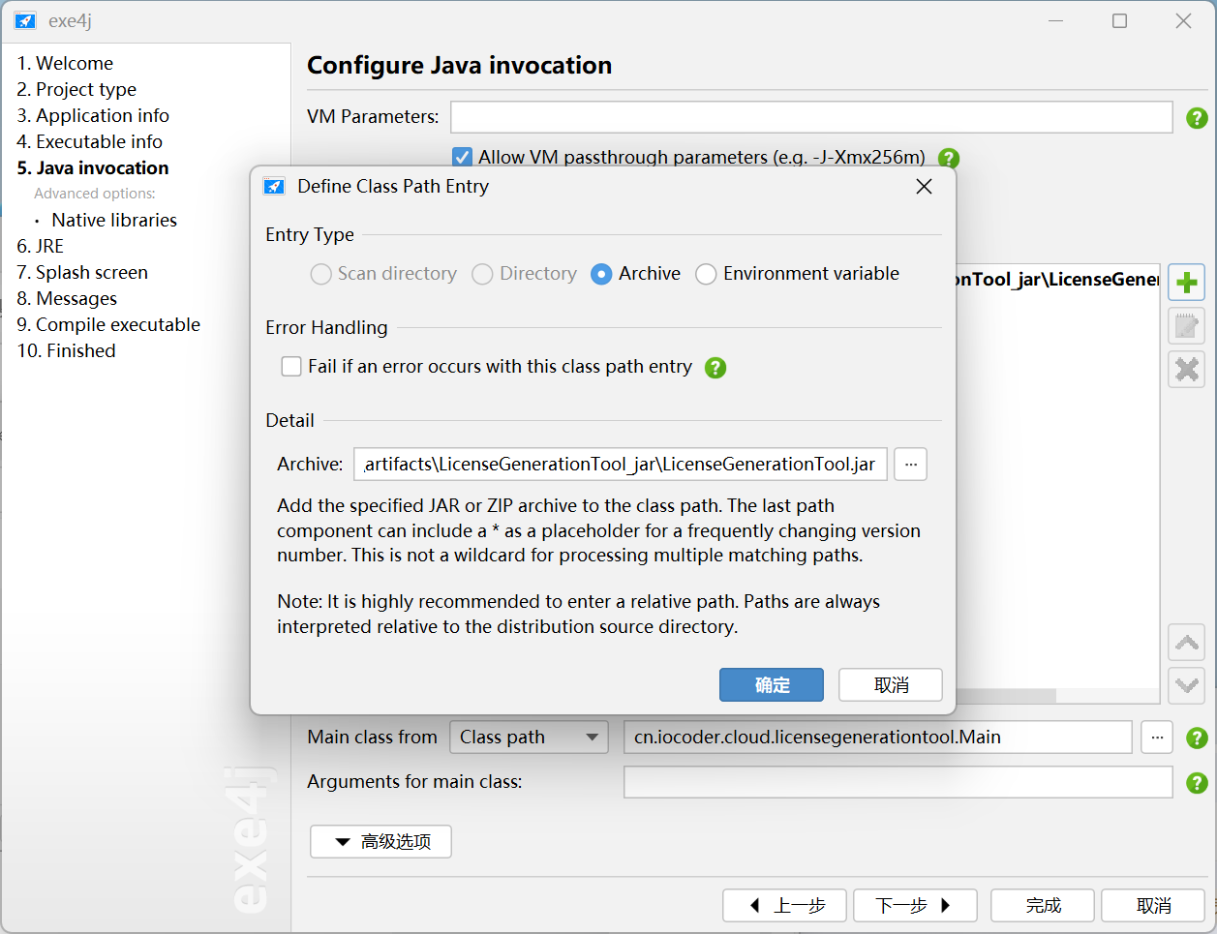Confirm the class path entry with 确定
Viewport: 1217px width, 934px height.
(771, 684)
